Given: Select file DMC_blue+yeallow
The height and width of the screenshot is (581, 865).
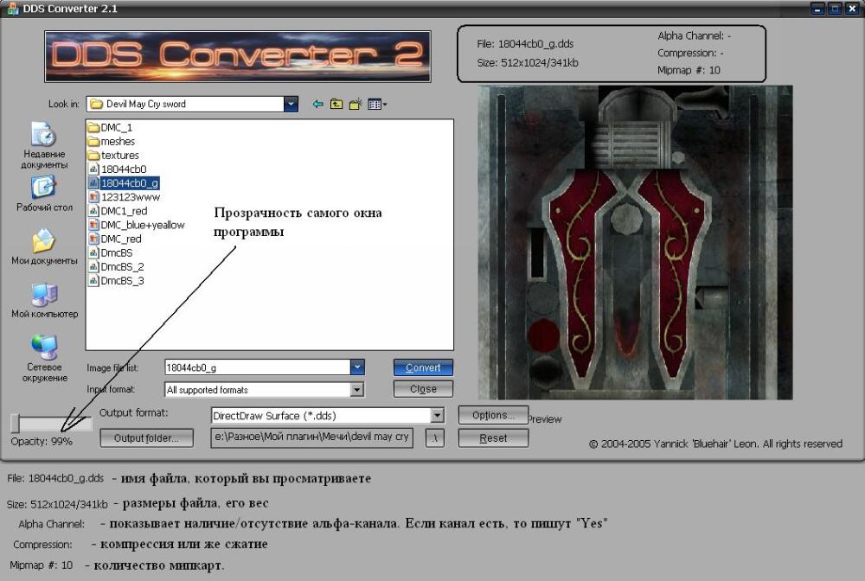Looking at the screenshot, I should (137, 225).
